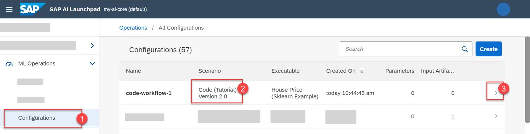Open details arrow for code-workflow-1 row
Viewport: 530px width, 134px height.
pyautogui.click(x=496, y=93)
